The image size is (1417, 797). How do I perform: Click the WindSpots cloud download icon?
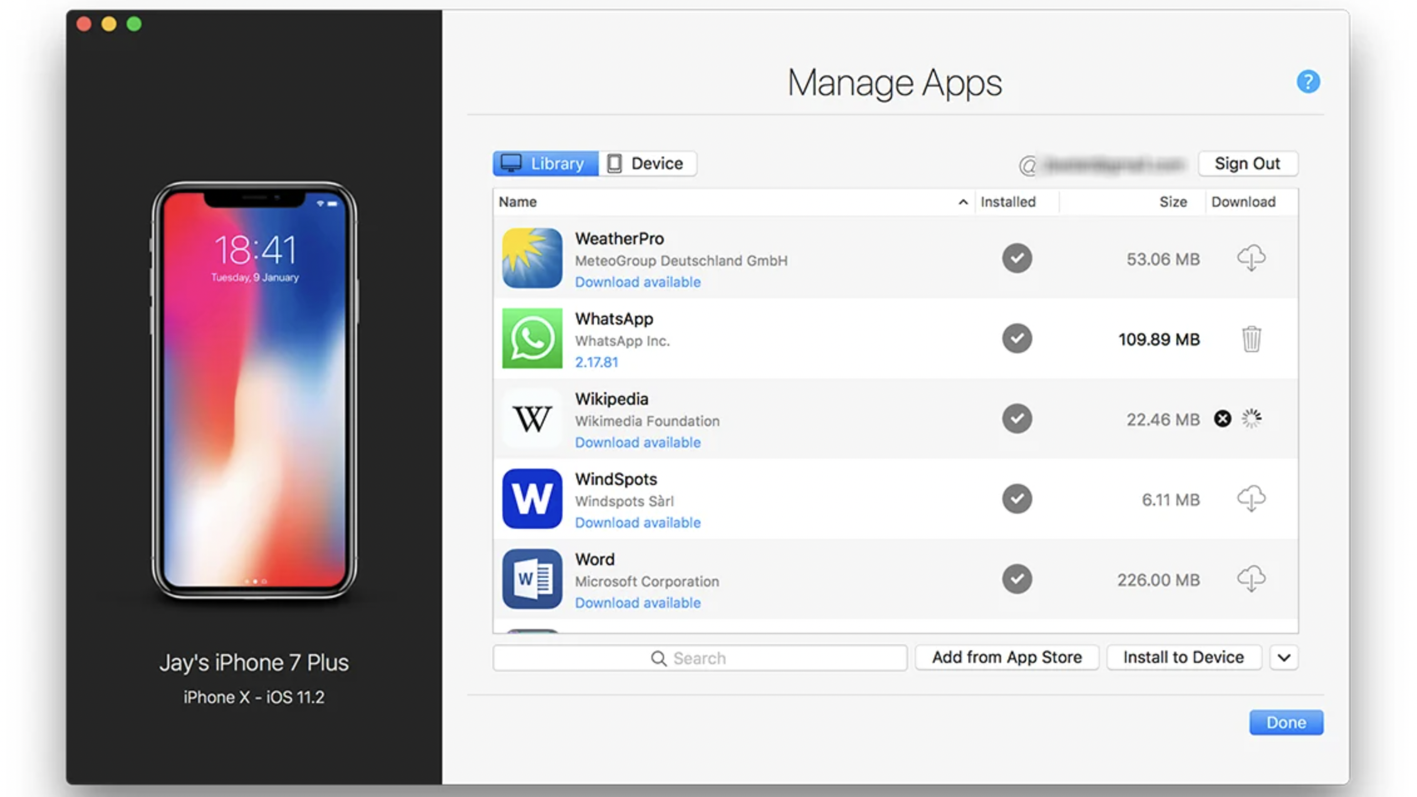[1251, 499]
